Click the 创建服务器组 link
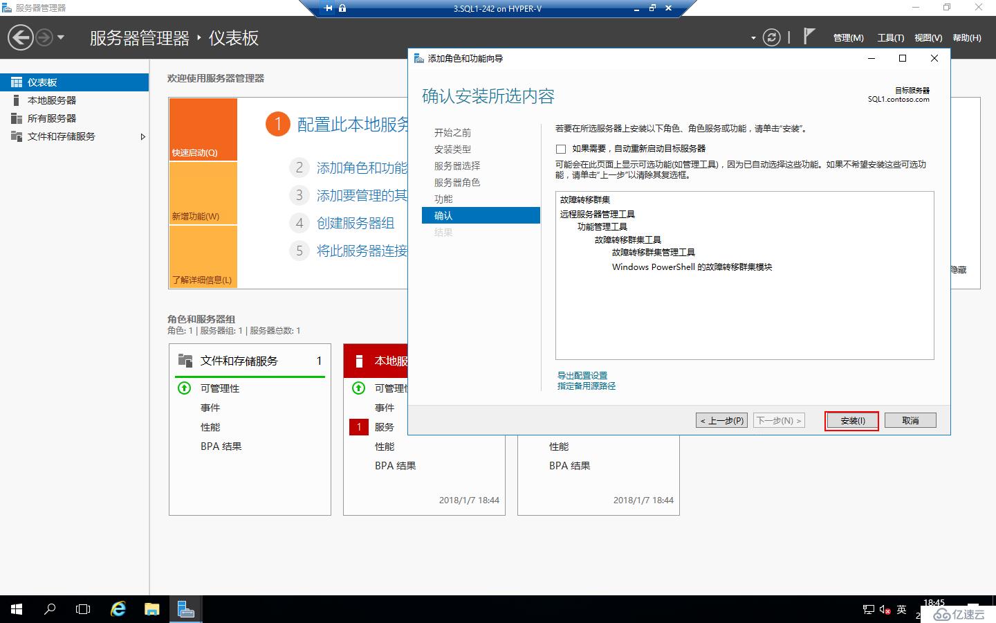The height and width of the screenshot is (623, 996). (356, 224)
